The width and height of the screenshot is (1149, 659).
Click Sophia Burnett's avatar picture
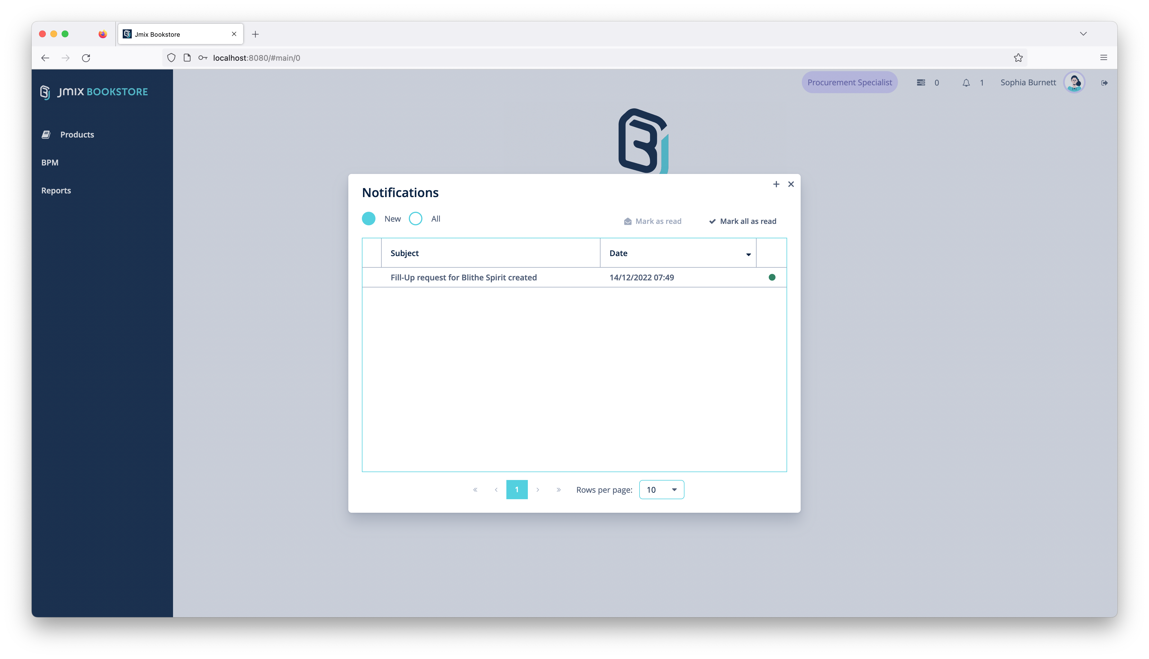coord(1074,82)
